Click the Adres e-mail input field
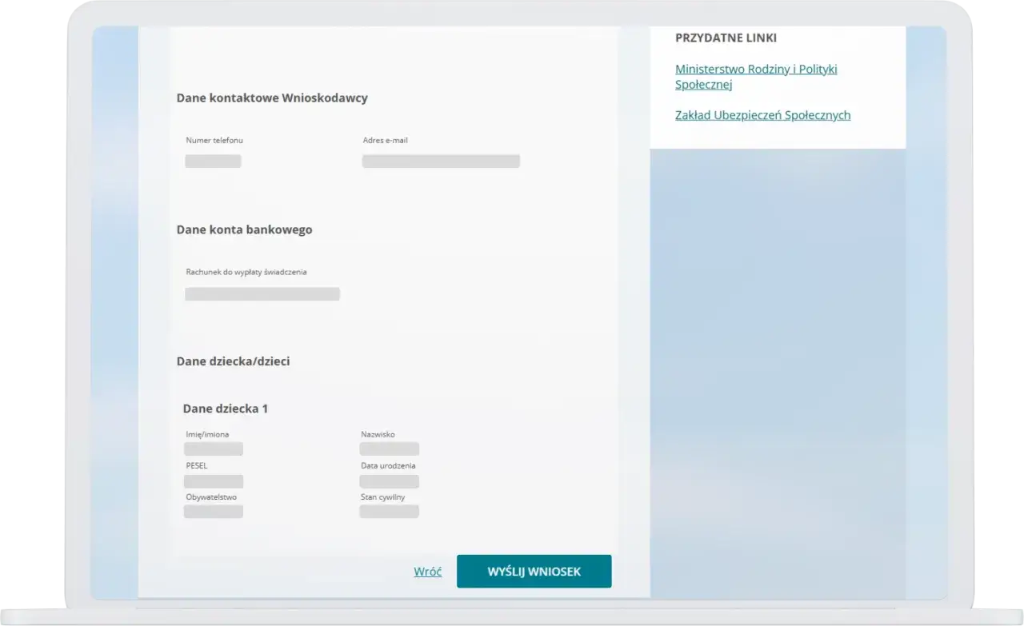Image resolution: width=1024 pixels, height=626 pixels. [440, 161]
